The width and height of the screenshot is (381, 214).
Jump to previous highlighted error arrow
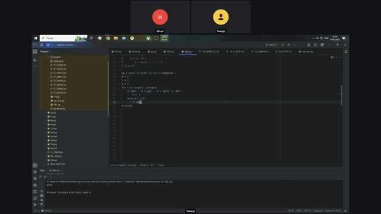338,57
